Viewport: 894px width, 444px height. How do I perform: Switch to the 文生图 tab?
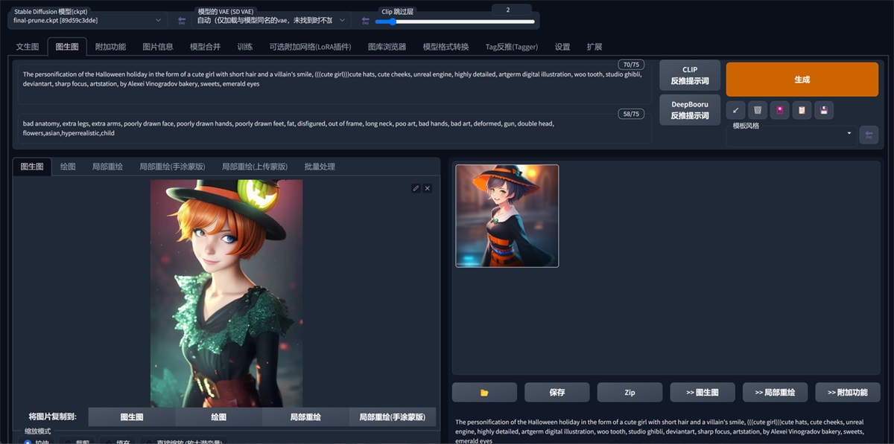tap(26, 45)
